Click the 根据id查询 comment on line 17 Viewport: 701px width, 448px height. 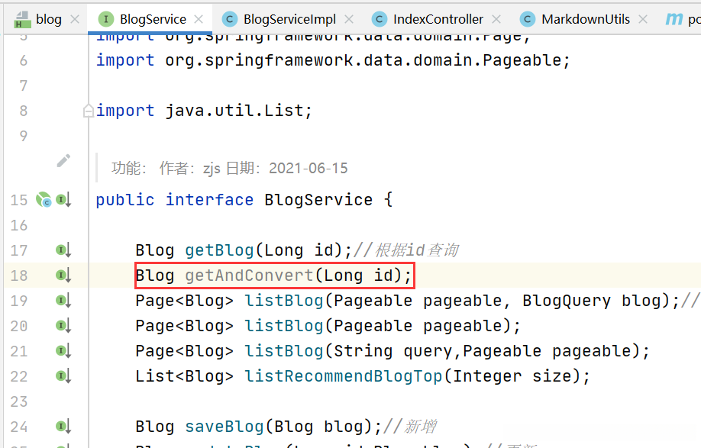[406, 250]
